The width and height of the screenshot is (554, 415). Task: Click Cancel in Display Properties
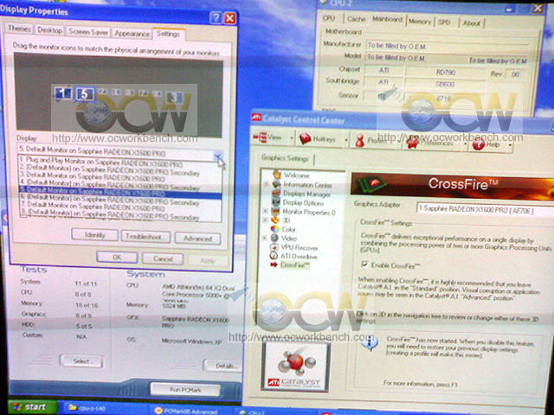163,259
